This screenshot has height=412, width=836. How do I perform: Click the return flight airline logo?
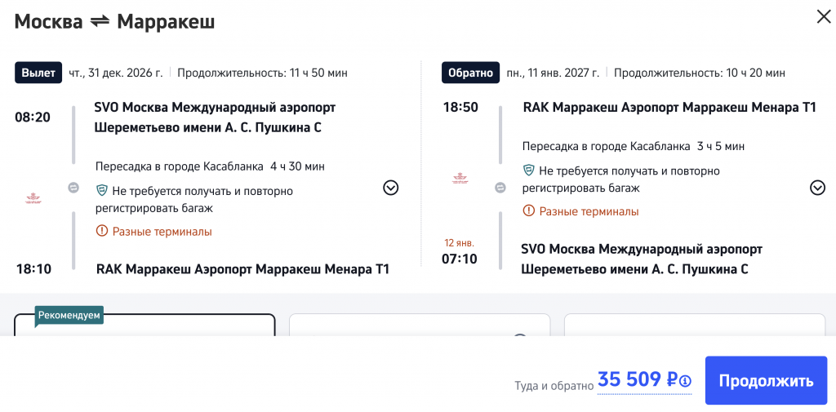coord(460,179)
